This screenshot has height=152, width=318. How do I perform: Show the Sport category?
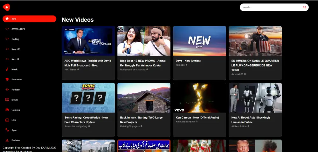coord(29,130)
